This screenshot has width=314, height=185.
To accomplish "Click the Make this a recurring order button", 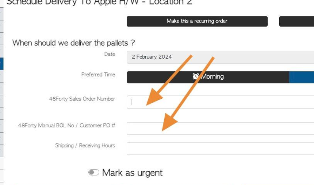I will pyautogui.click(x=197, y=21).
